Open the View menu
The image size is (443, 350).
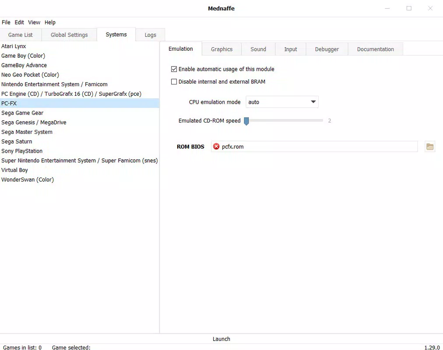[34, 22]
